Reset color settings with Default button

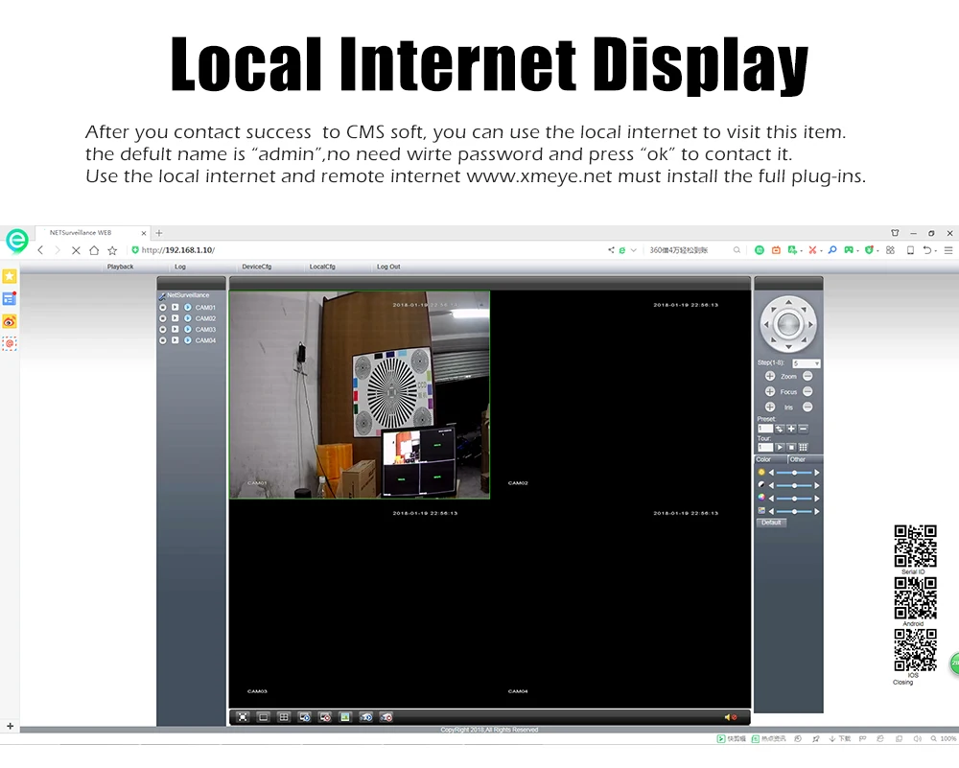771,523
